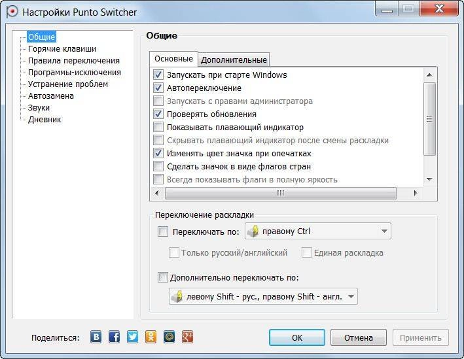Open 'Звуки' section
Screen dimensions: 464x359
point(39,108)
